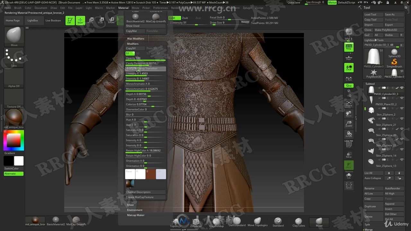Screen dimensions: 411x231
Task: Click the brown B color swatch
Action: 151,174
